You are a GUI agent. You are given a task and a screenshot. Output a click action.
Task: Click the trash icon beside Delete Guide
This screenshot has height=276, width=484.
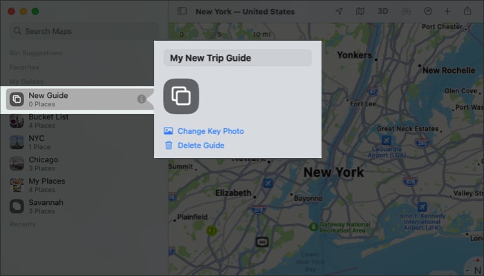point(169,145)
